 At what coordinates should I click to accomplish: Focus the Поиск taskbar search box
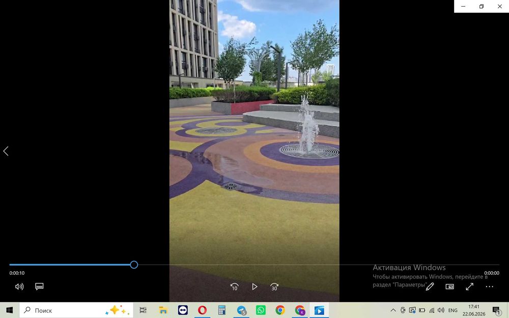click(76, 310)
